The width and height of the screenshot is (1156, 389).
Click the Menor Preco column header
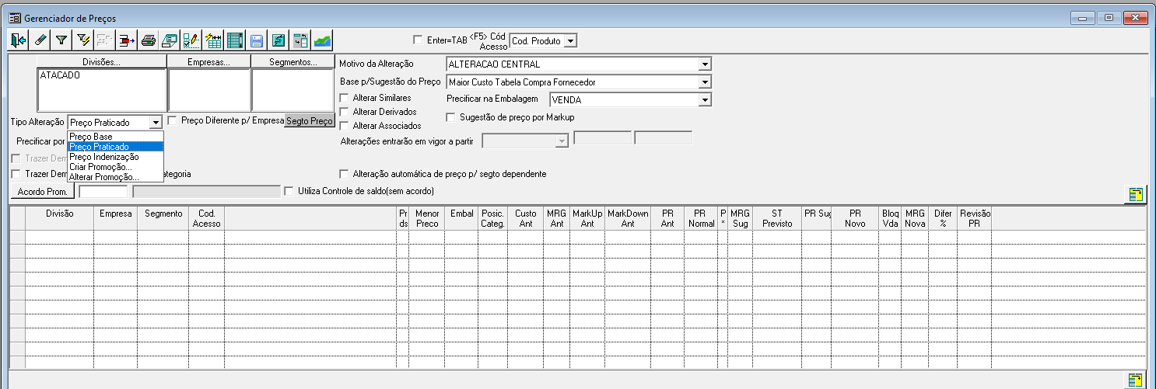pyautogui.click(x=427, y=218)
